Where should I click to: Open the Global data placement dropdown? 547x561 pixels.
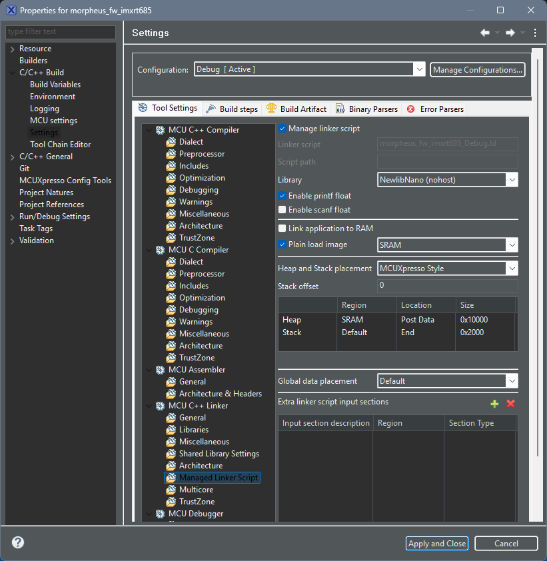pyautogui.click(x=509, y=380)
